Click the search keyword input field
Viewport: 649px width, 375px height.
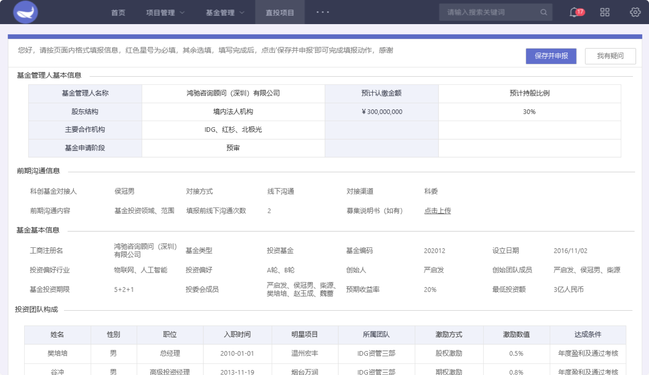pos(496,12)
